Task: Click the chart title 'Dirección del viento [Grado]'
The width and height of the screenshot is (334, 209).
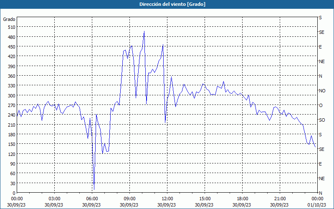Action: pyautogui.click(x=172, y=4)
